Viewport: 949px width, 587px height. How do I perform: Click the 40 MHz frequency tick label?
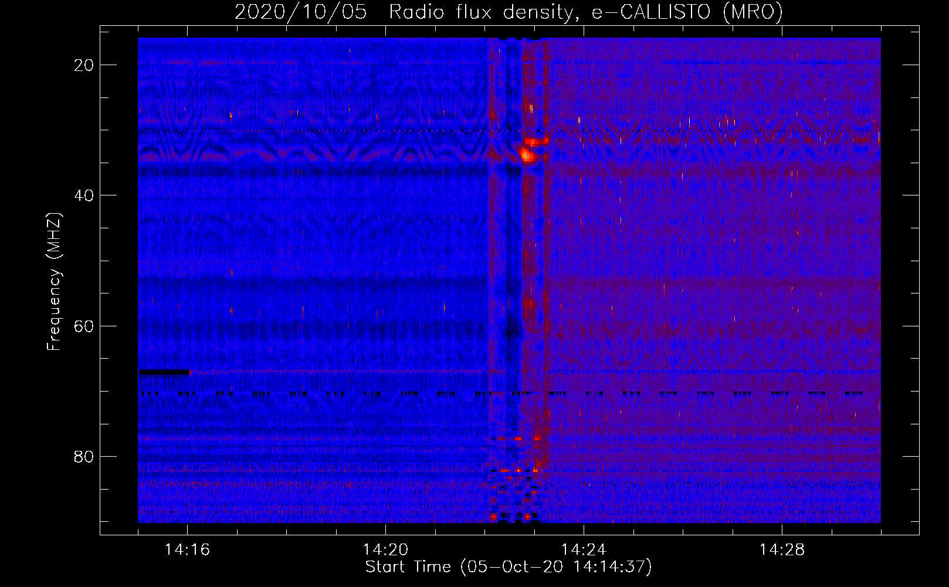84,195
